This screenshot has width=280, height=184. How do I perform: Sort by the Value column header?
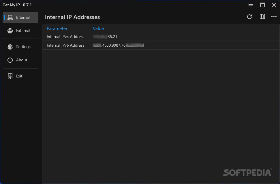tap(98, 28)
